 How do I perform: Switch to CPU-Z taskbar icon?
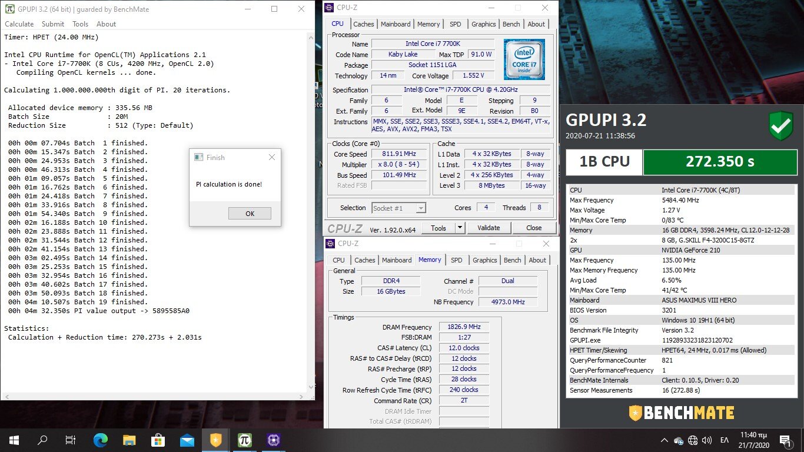pos(274,440)
